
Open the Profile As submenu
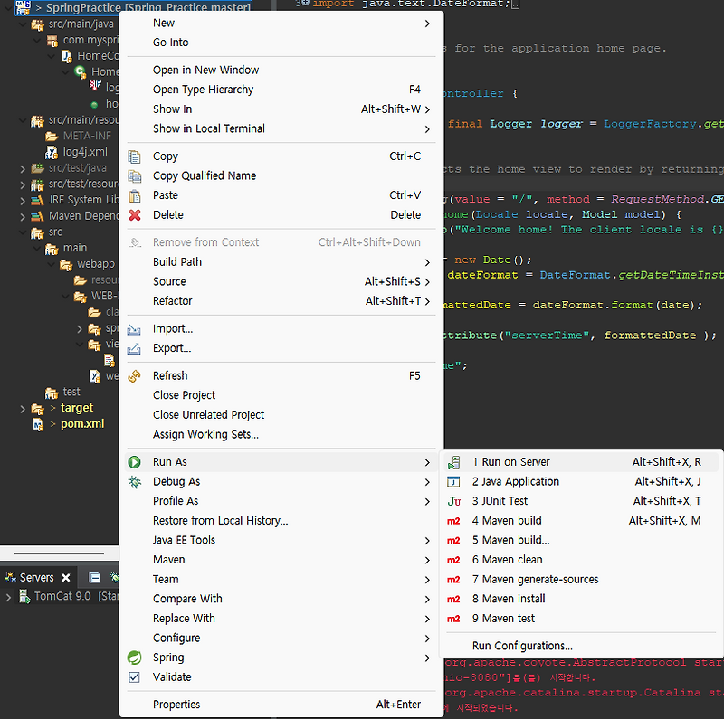[x=281, y=501]
